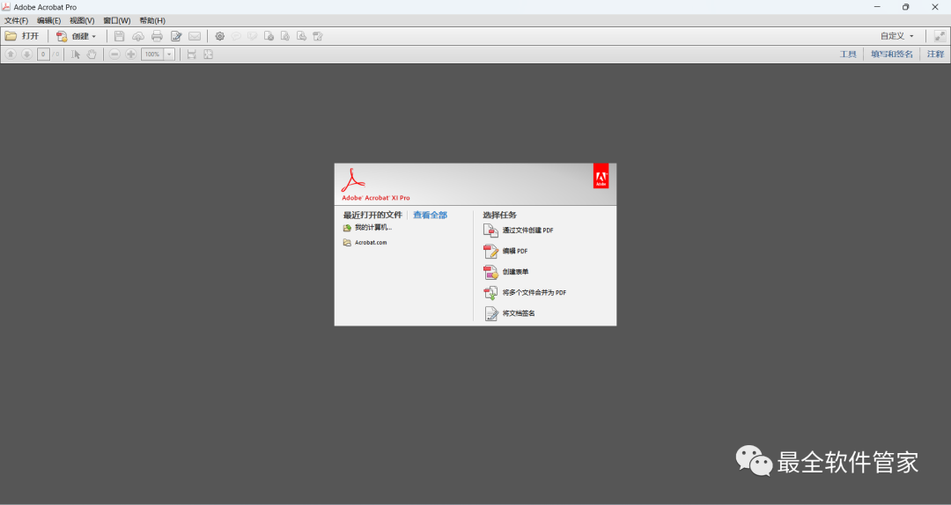The height and width of the screenshot is (505, 951).
Task: Click Acrobat.com in recent files
Action: click(365, 243)
